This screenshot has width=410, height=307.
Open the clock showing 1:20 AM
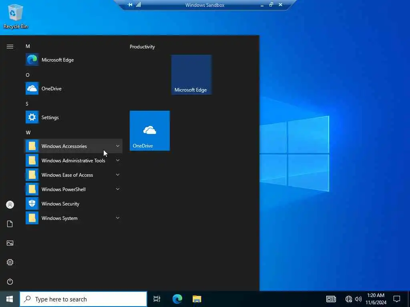376,299
